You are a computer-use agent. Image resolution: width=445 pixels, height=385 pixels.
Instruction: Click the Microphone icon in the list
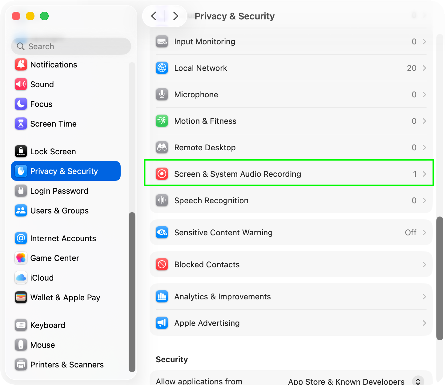coord(162,95)
